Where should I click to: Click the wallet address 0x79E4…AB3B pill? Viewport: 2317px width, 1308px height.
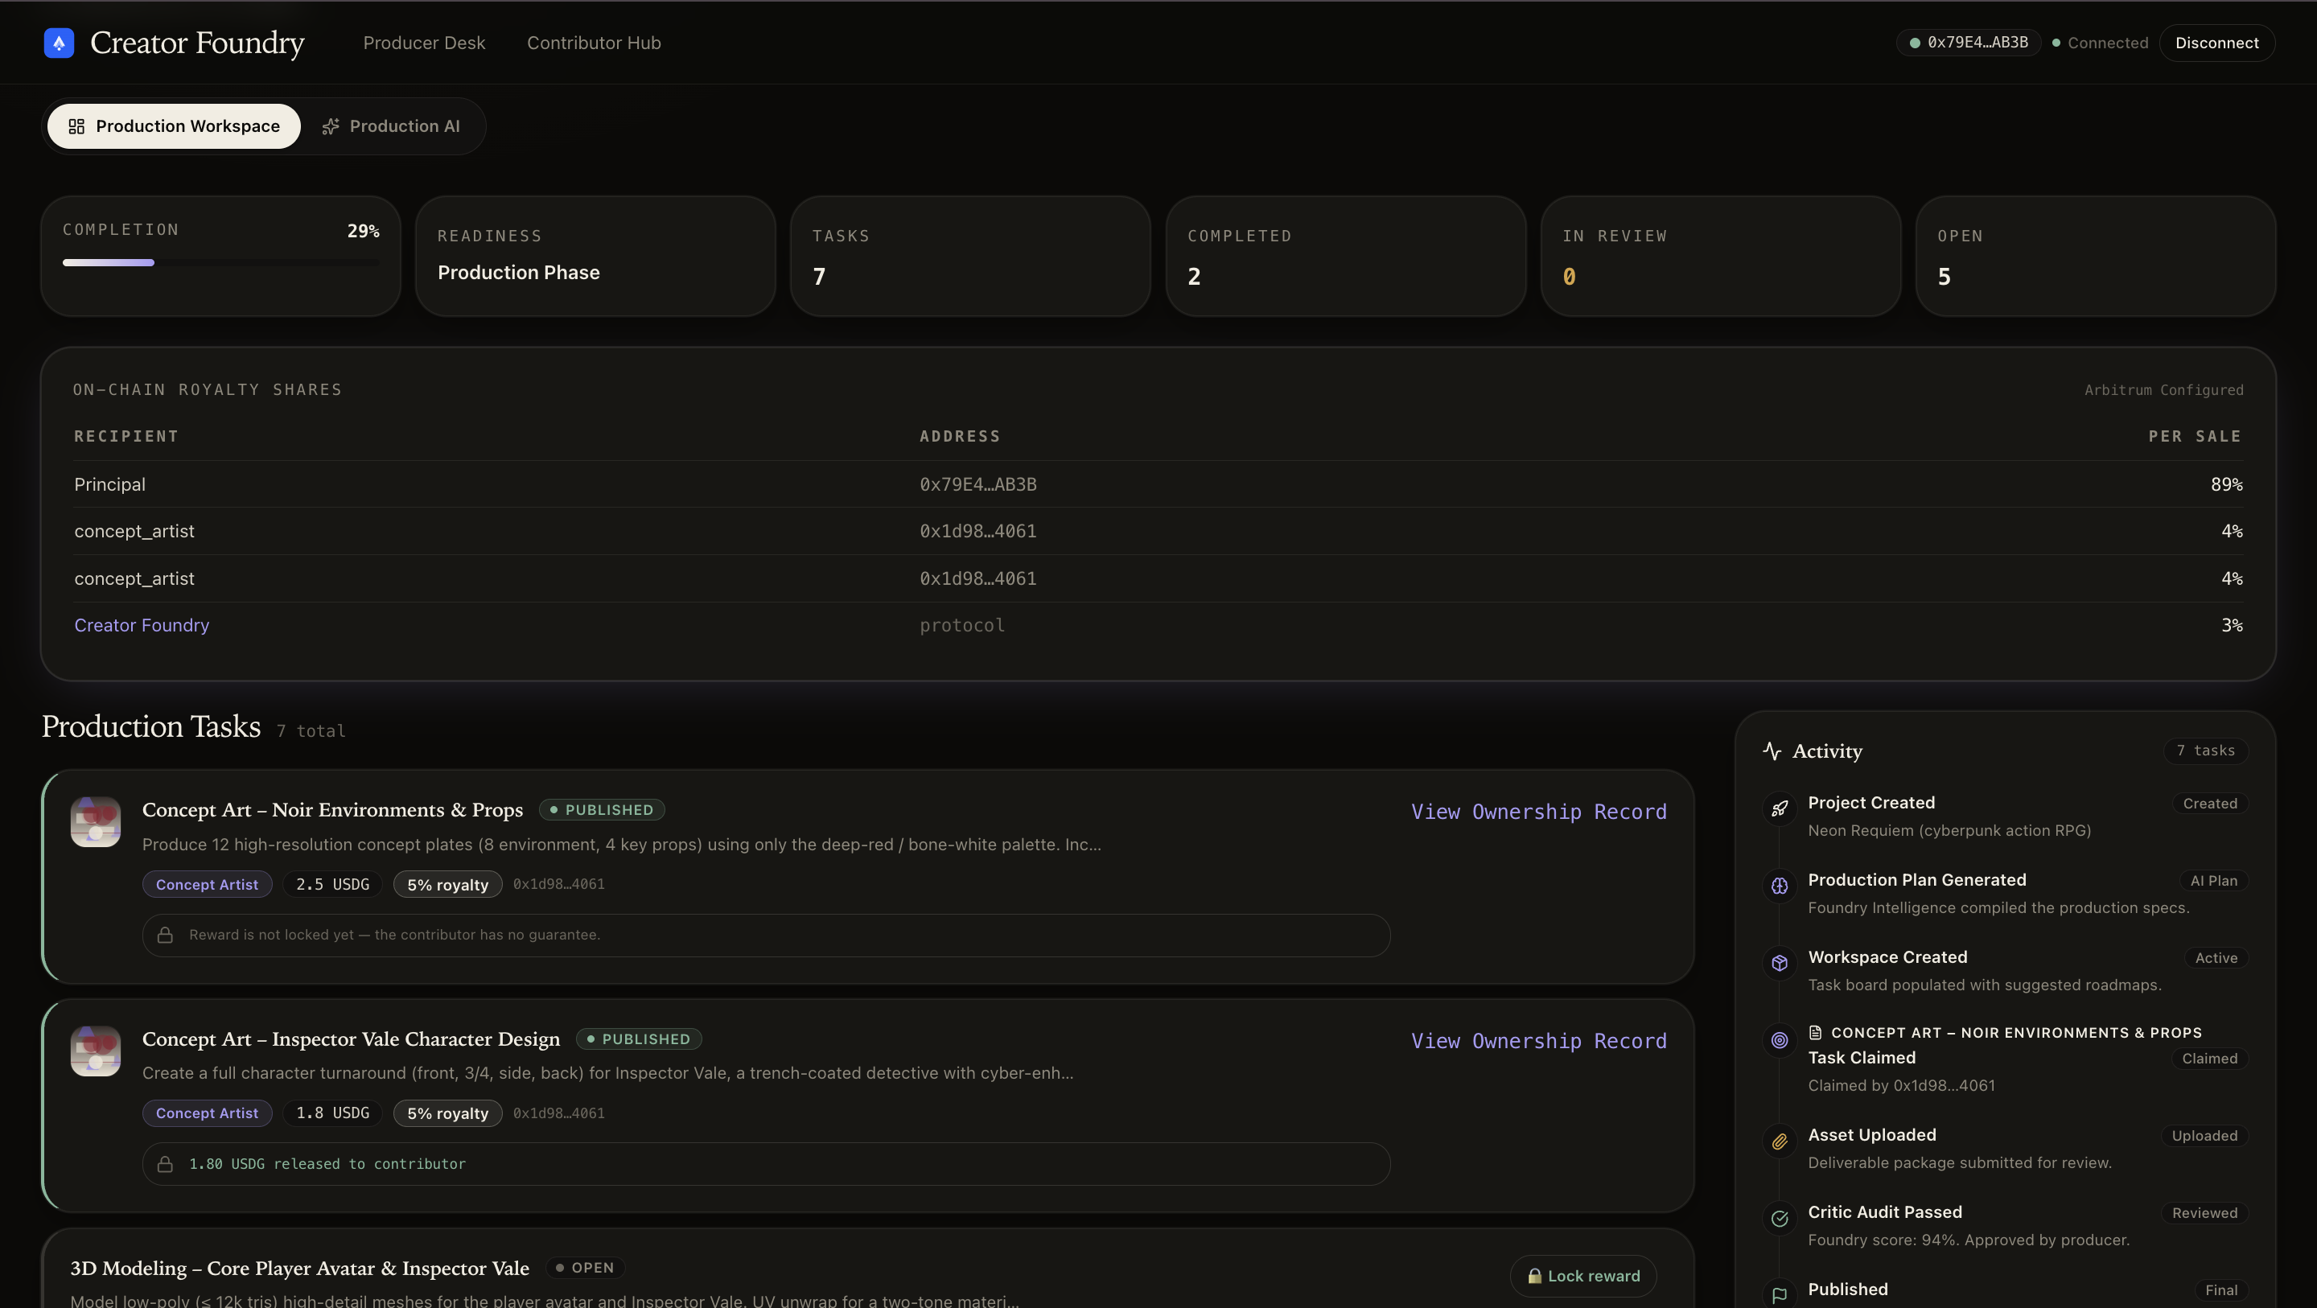[x=1968, y=43]
